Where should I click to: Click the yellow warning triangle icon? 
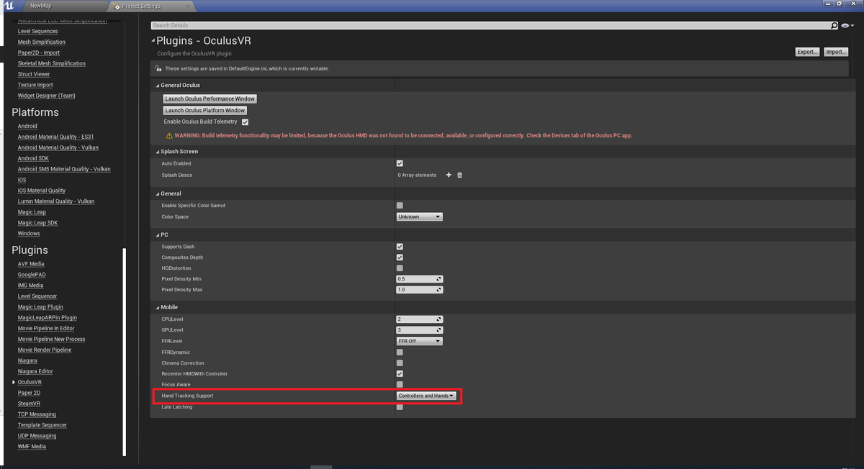(169, 135)
